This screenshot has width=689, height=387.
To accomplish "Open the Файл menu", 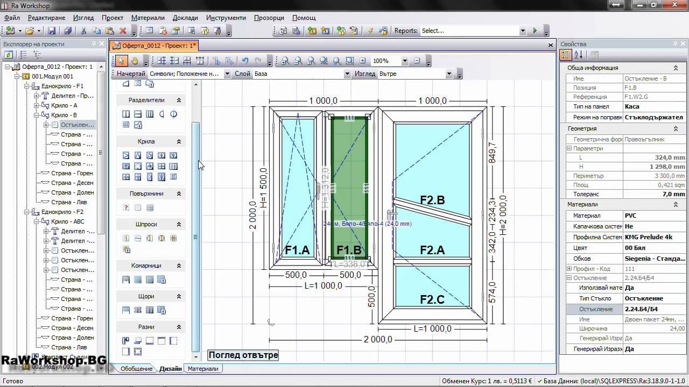I will 12,18.
